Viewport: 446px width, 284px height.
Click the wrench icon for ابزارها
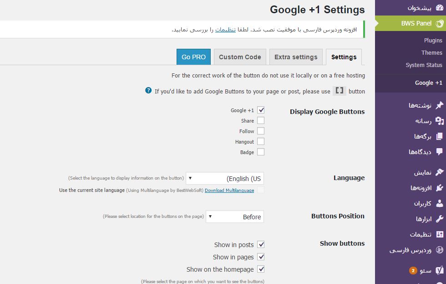(x=440, y=219)
